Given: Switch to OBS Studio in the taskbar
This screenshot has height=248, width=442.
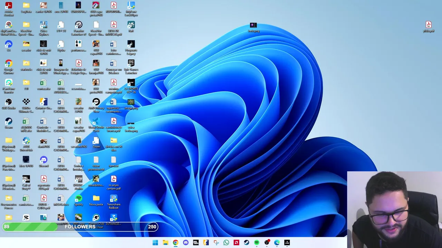Looking at the screenshot, I should point(267,242).
